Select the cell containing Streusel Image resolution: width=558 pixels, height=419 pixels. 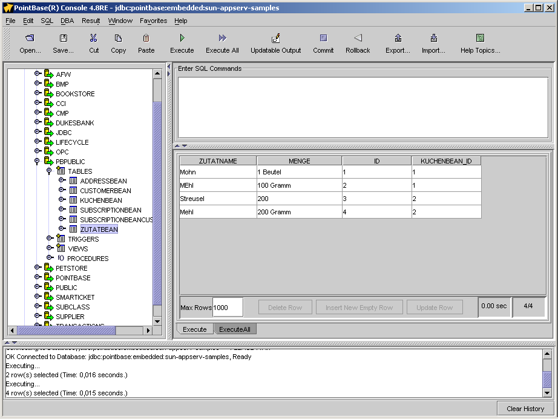[218, 199]
